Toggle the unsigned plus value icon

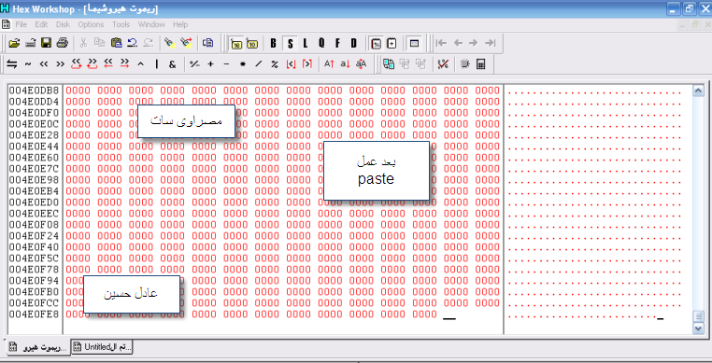(392, 44)
